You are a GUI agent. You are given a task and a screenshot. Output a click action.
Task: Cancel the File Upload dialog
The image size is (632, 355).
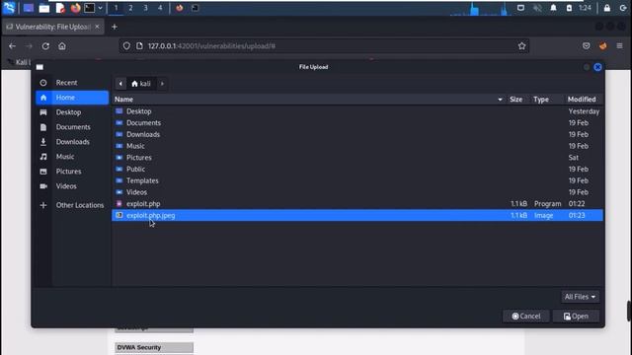click(x=526, y=316)
